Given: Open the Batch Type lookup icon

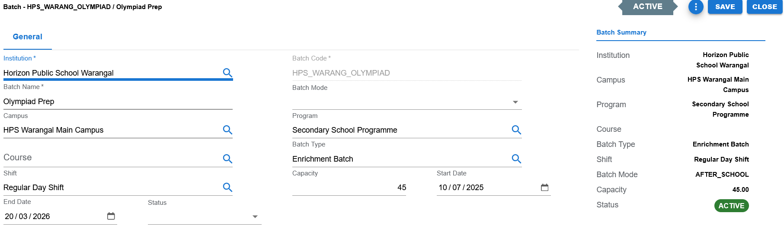Looking at the screenshot, I should point(516,159).
